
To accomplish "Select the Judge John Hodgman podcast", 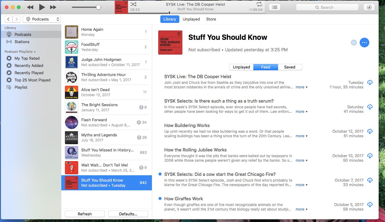I will (107, 62).
